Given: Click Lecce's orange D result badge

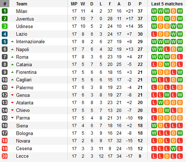Looking at the screenshot, I should 167,156.
